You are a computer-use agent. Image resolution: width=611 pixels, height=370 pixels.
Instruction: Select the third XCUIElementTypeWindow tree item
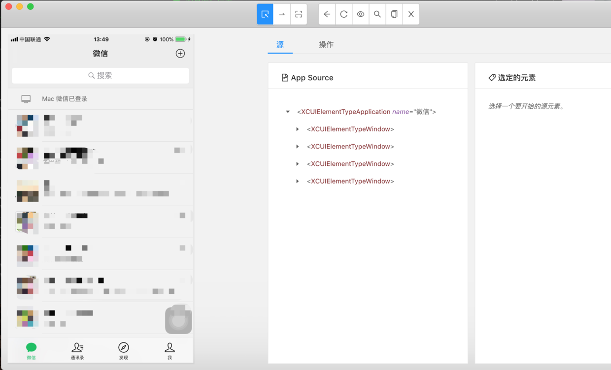tap(350, 164)
